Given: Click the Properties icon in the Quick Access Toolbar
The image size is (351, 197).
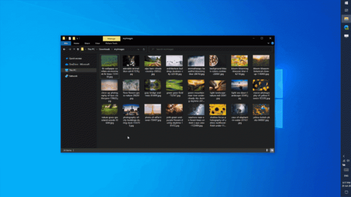Looking at the screenshot, I should (x=70, y=38).
